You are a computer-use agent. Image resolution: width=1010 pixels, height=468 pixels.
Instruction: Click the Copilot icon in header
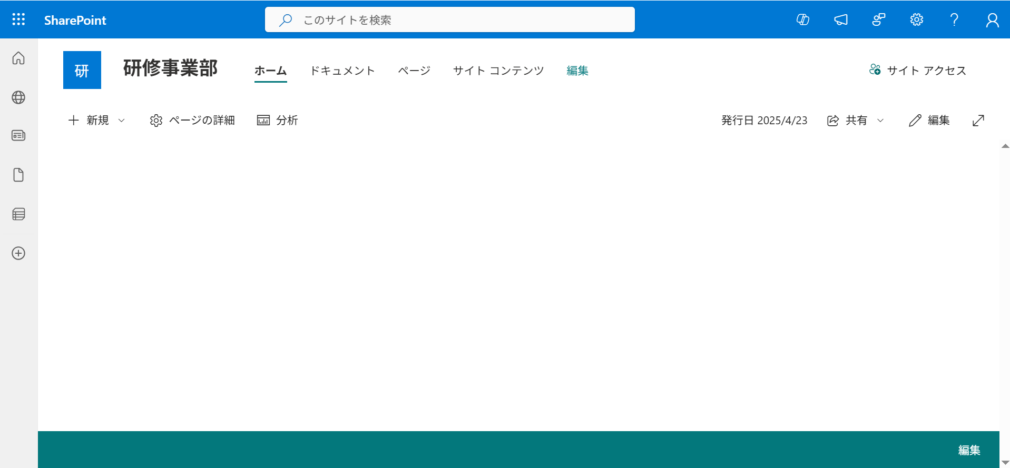click(x=802, y=19)
